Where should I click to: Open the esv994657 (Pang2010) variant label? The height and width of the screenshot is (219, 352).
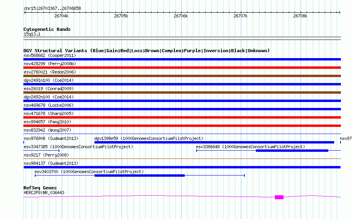tap(47, 122)
